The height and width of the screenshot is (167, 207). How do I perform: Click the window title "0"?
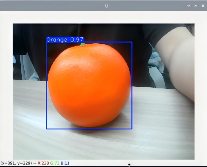pos(107,6)
